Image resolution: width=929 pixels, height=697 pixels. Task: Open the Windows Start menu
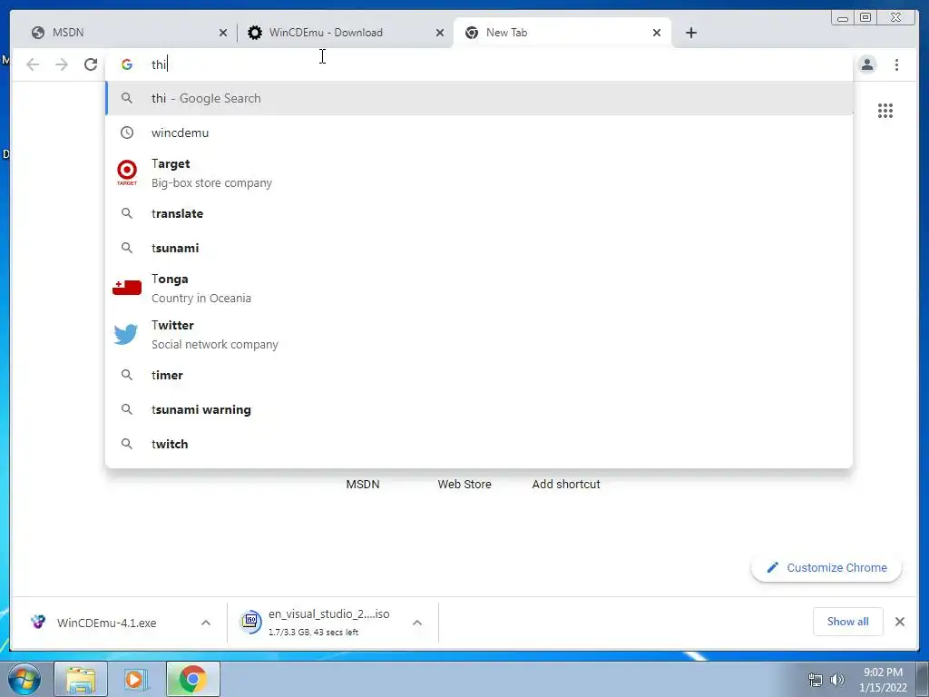[x=24, y=679]
